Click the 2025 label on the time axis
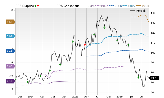Screen dimensions: 164x98 [75, 96]
